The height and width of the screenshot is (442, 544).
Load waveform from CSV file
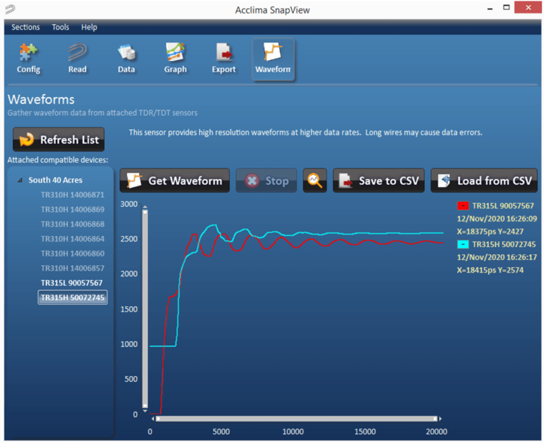tap(484, 181)
